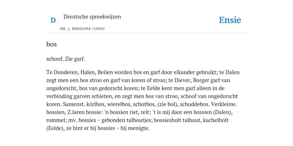293x146 pixels.
Task: Click the abbreviation Samenst.
Action: click(70, 104)
